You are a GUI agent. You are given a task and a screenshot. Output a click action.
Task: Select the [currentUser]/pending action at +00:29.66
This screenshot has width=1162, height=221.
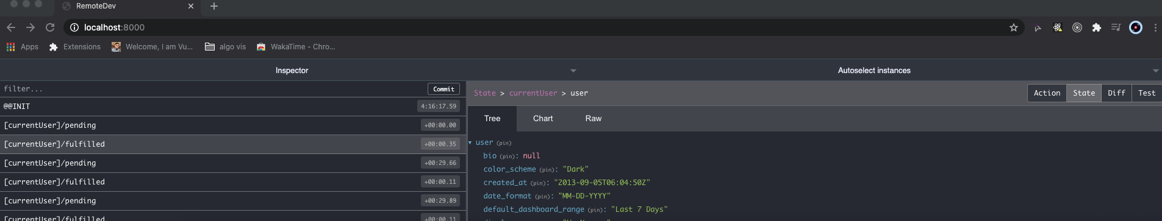click(x=233, y=163)
